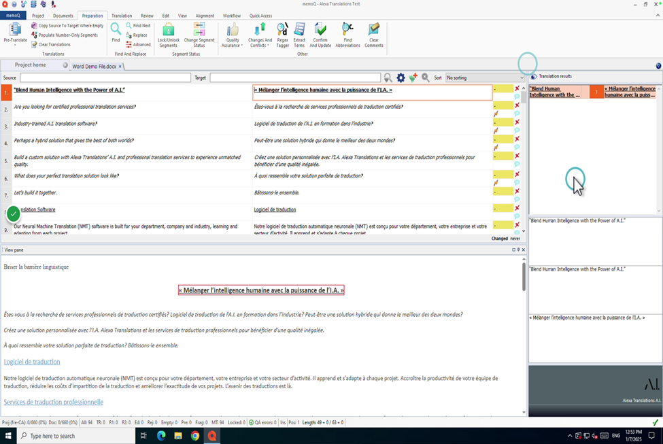This screenshot has height=444, width=663.
Task: Open the "Services de traduction professionnelle" link
Action: point(53,402)
